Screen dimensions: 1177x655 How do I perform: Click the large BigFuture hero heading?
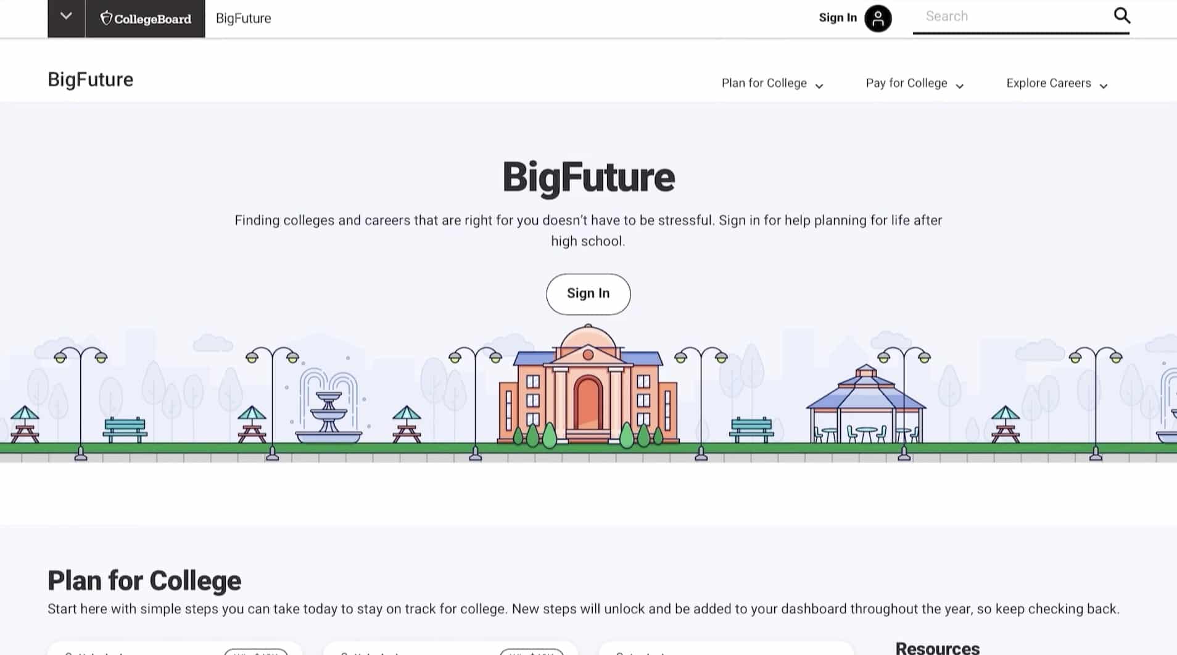(588, 178)
